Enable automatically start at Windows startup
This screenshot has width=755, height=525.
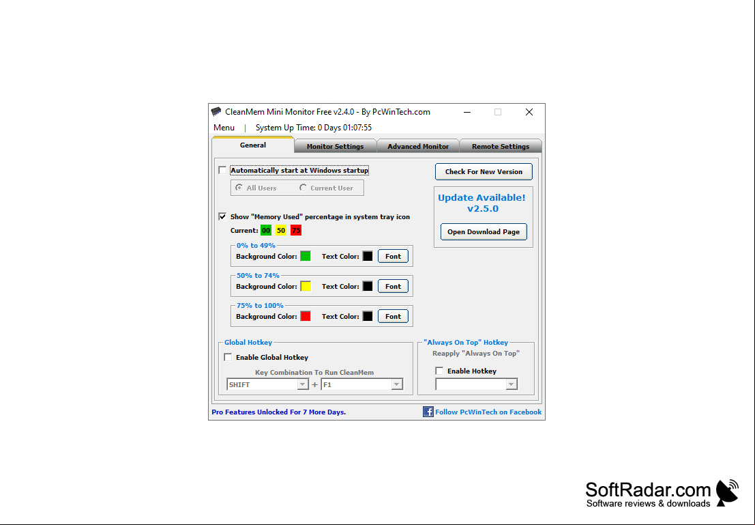[x=222, y=170]
